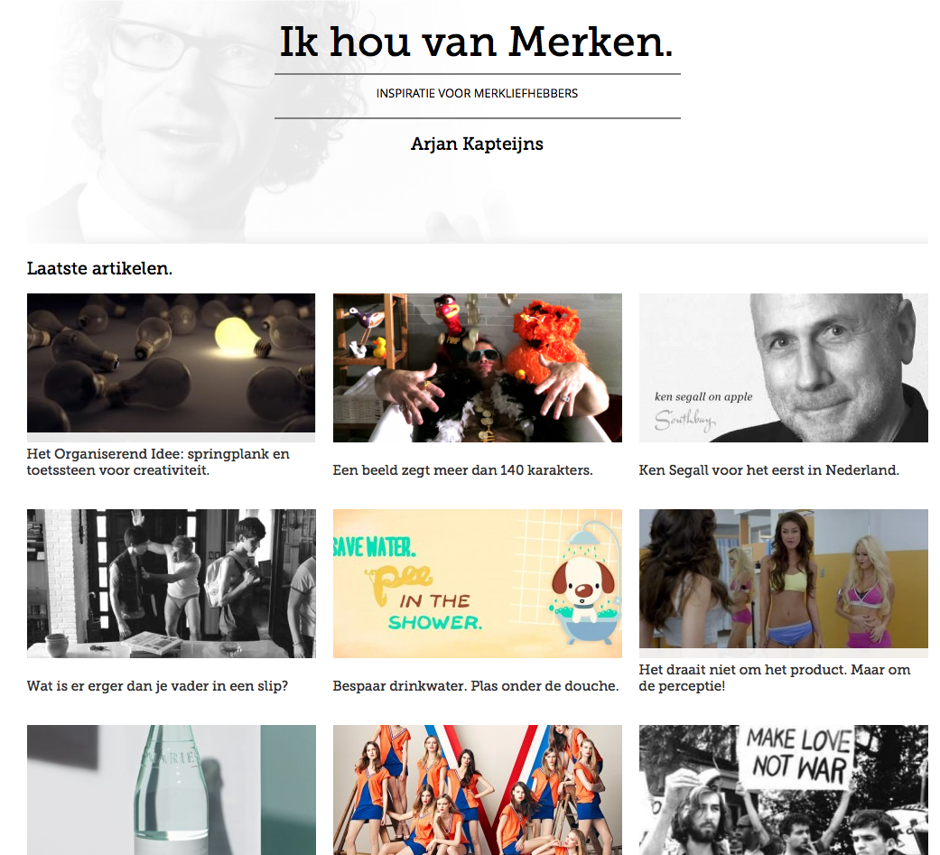Click the 'Ik hou van Merken.' site title
The height and width of the screenshot is (855, 940).
[477, 42]
